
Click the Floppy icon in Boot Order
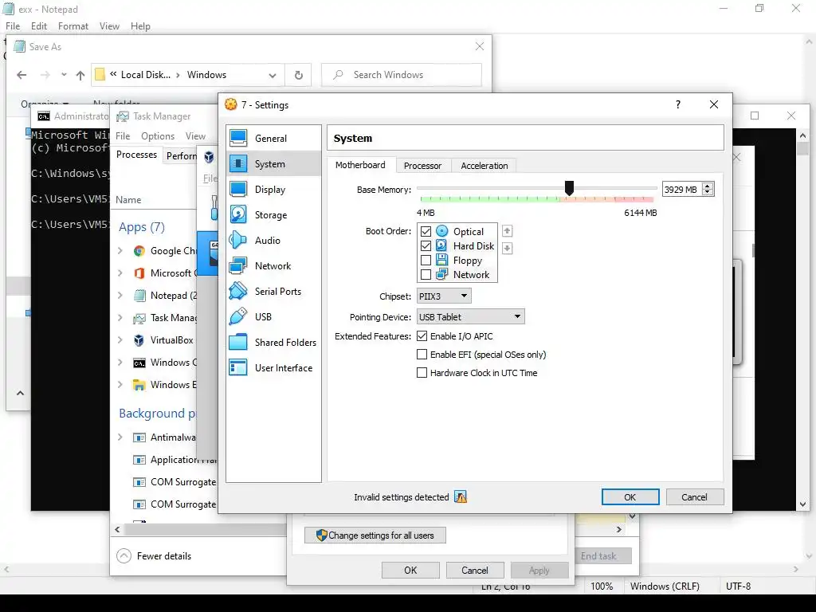pos(441,260)
